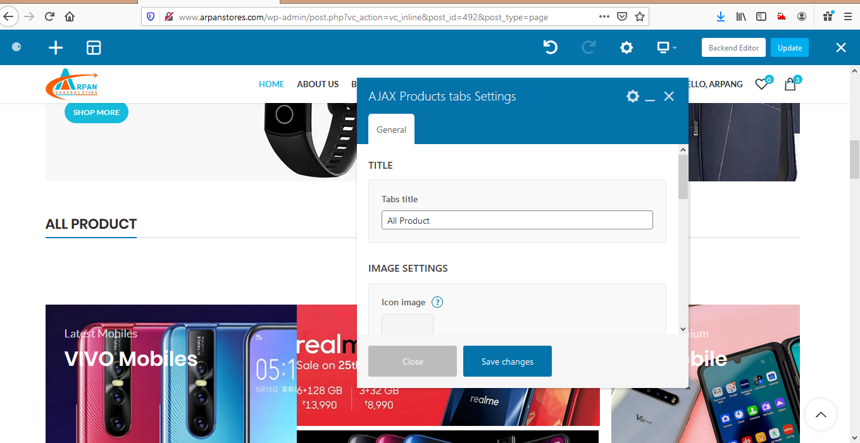Screen dimensions: 860x443
Task: Open the HOME menu item
Action: pyautogui.click(x=271, y=84)
